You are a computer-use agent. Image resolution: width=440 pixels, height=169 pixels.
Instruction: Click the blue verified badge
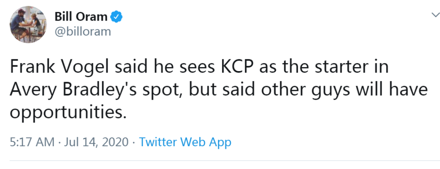coord(116,18)
